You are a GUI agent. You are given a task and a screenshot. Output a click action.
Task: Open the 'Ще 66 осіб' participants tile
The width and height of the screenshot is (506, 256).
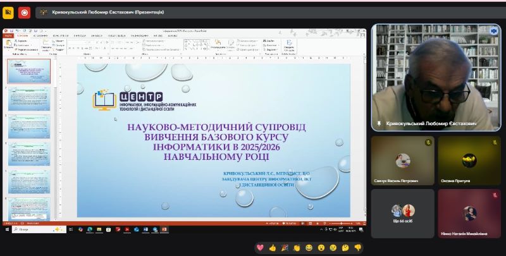click(402, 214)
